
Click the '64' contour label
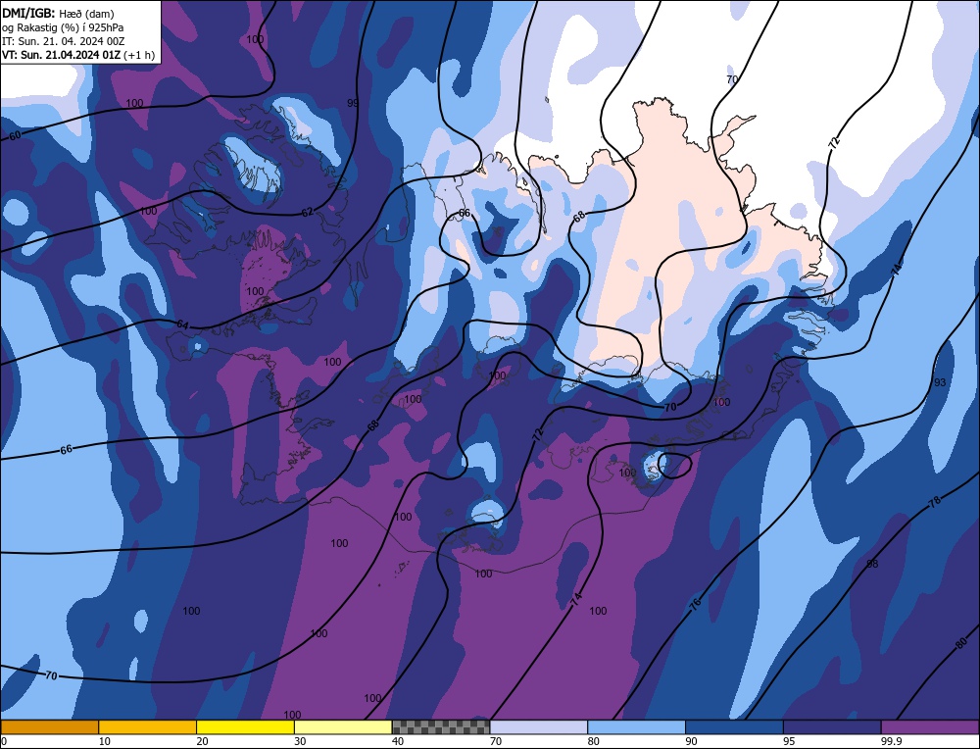pos(182,325)
